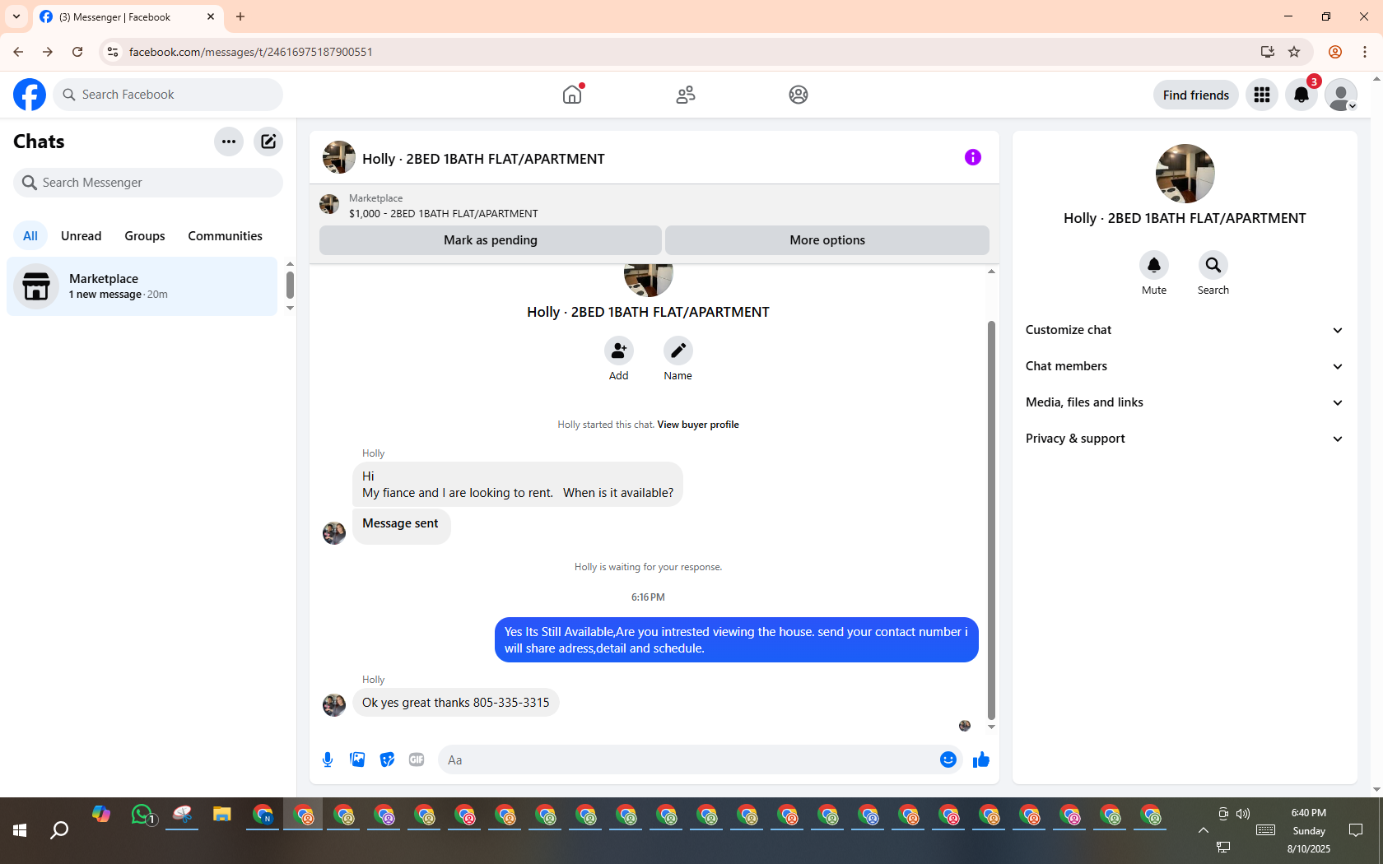Open the tab search dropdown arrow
The image size is (1383, 864).
pyautogui.click(x=16, y=16)
